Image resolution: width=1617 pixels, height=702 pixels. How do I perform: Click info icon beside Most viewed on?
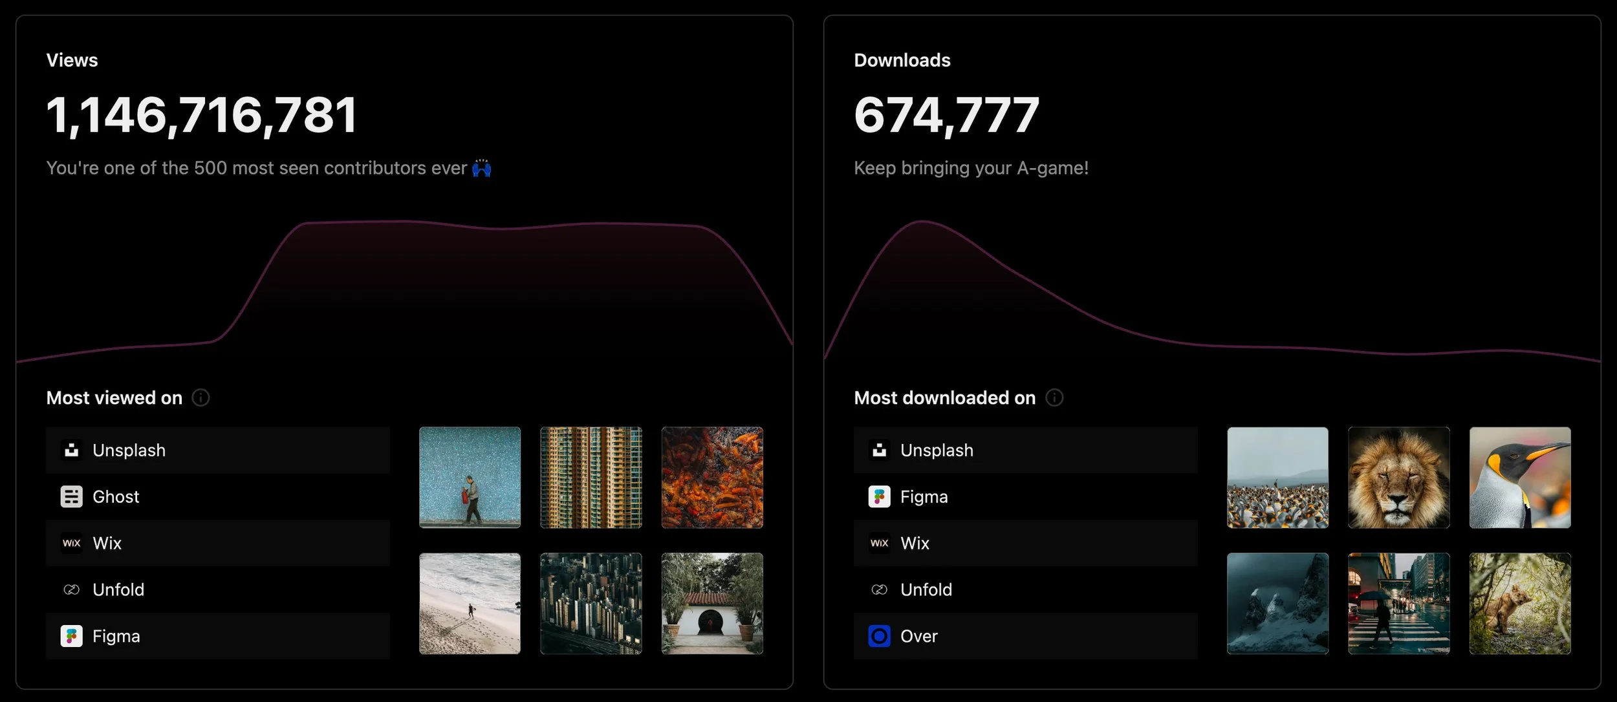tap(201, 398)
